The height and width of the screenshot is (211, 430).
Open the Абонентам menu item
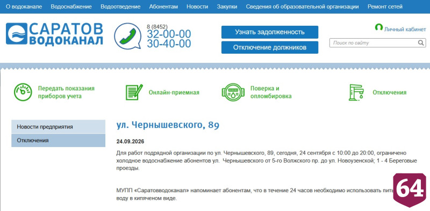click(163, 6)
